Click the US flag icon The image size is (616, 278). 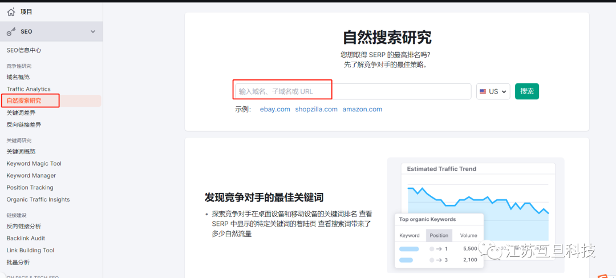coord(483,91)
